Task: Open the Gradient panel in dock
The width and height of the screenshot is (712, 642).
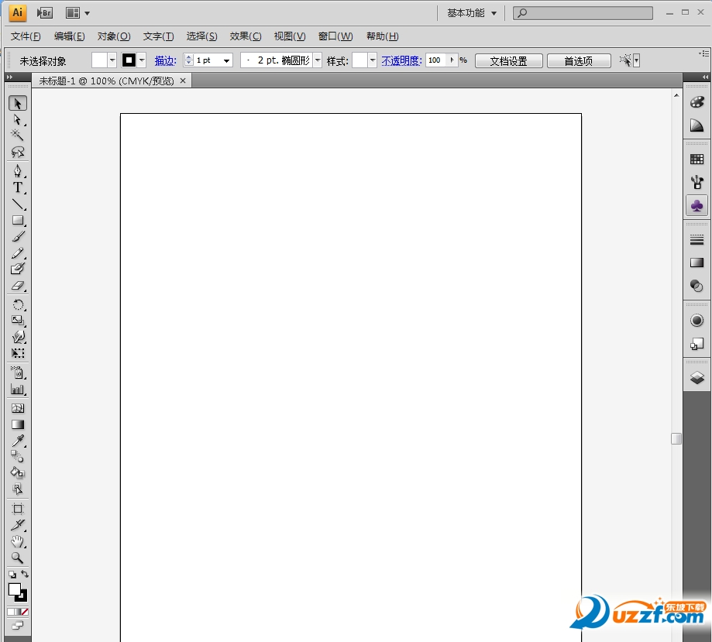Action: pyautogui.click(x=697, y=263)
